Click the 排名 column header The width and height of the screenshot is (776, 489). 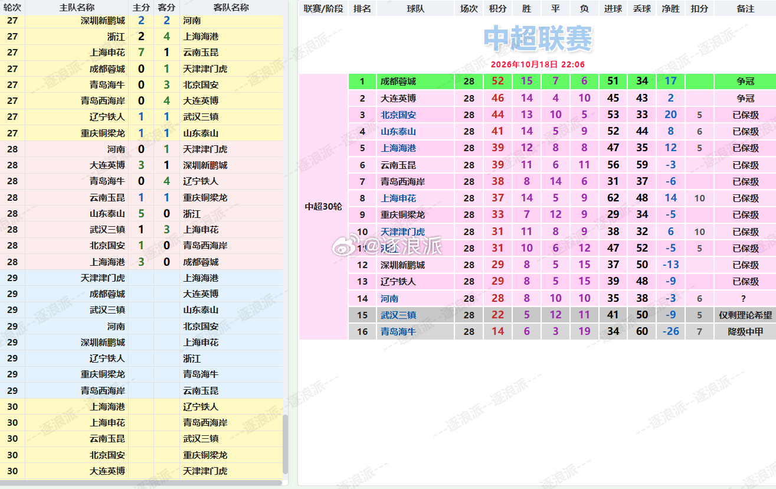[x=362, y=8]
